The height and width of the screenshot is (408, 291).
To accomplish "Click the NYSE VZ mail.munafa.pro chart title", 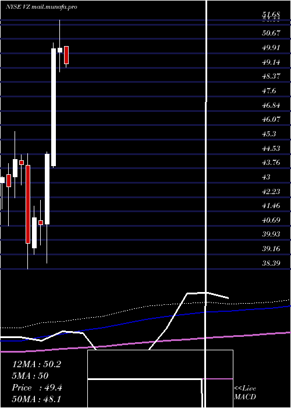I will point(41,7).
